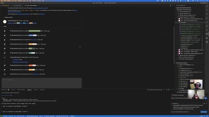
Task: Open command_names.ts in MR changed files
Action: (x=186, y=44)
